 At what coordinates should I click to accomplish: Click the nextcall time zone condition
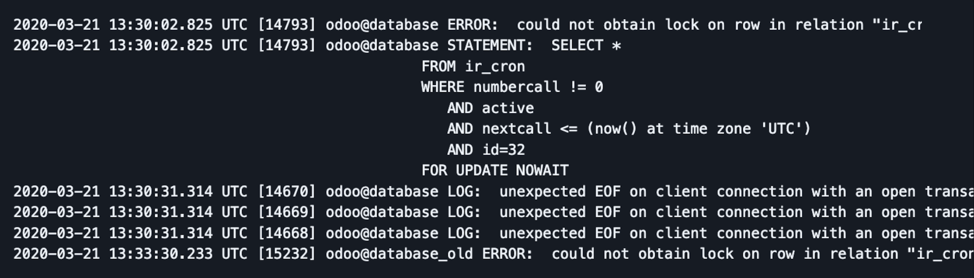coord(629,129)
